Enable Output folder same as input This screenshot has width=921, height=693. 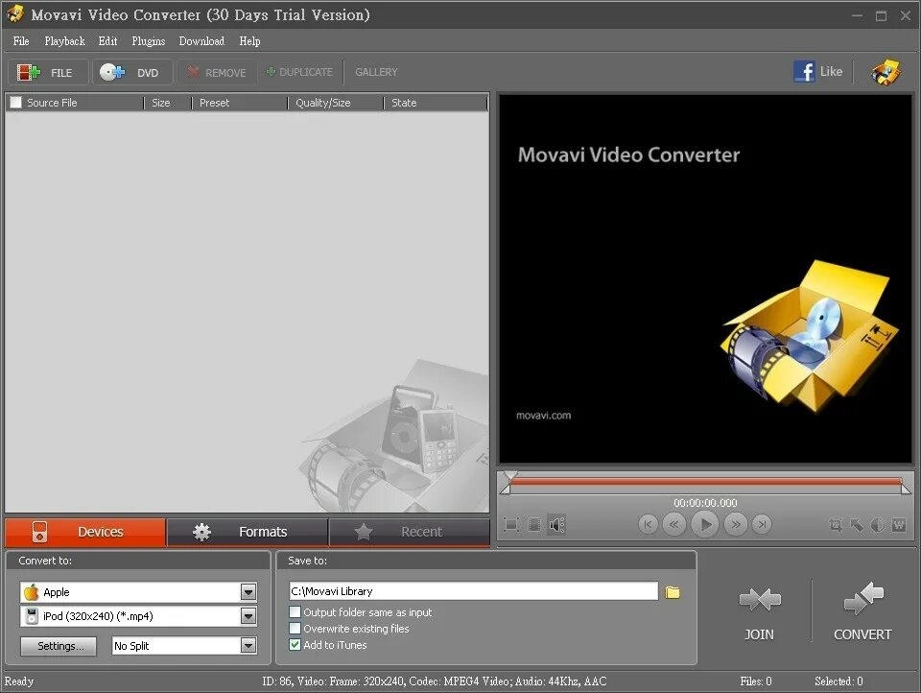[295, 611]
